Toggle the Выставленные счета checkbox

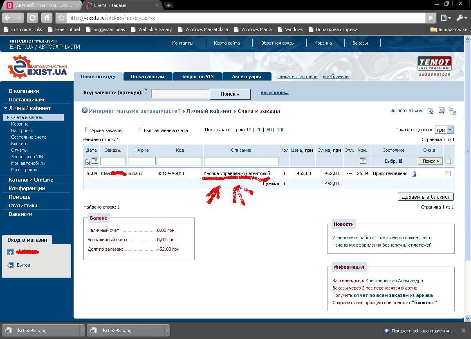pos(140,130)
